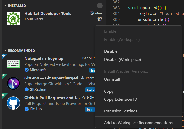This screenshot has height=129, width=184.
Task: Open the Hubitat Developer Tools gear menu
Action: pos(100,19)
